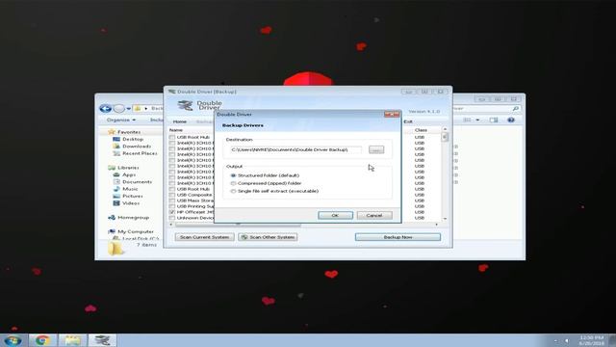Toggle the Unknown Device driver checkbox
This screenshot has height=347, width=616.
click(x=172, y=218)
